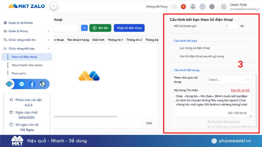Image resolution: width=262 pixels, height=147 pixels.
Task: Click the 135 Ngày remaining days text
Action: coord(27,130)
